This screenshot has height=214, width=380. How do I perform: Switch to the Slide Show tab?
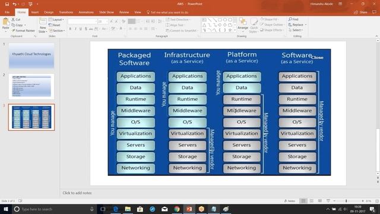pyautogui.click(x=106, y=12)
